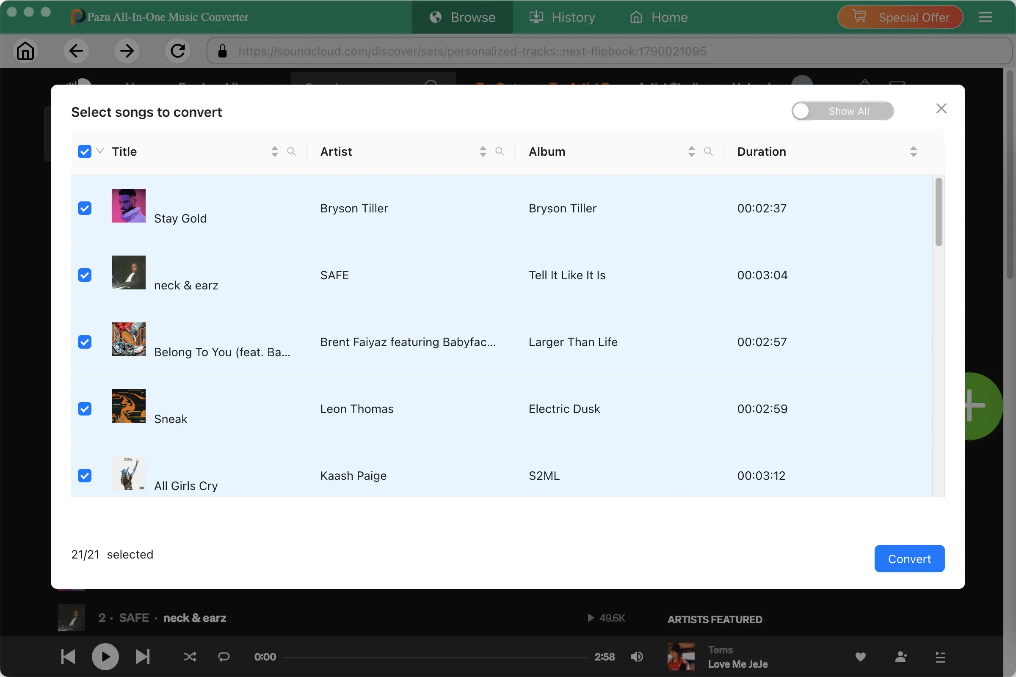Follow the artist icon in player

tap(901, 657)
